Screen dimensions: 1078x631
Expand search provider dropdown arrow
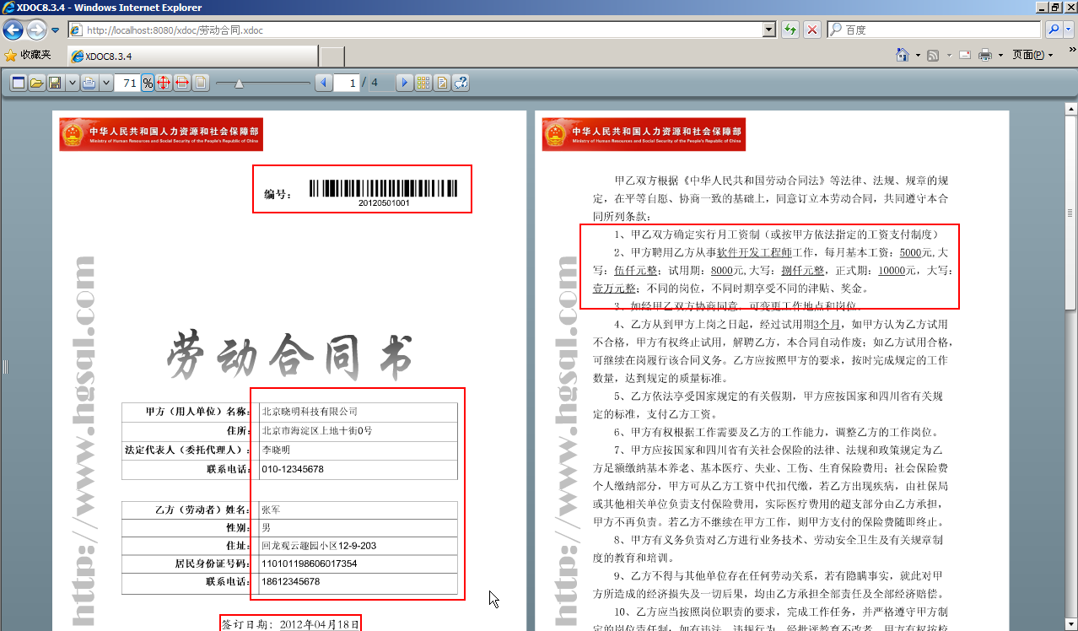click(1069, 30)
